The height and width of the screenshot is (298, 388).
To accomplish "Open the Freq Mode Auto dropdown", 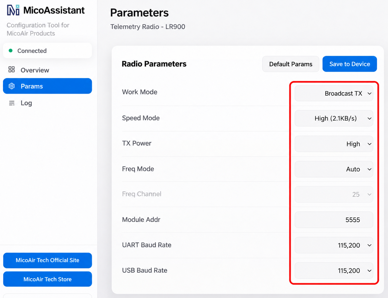I will 334,169.
